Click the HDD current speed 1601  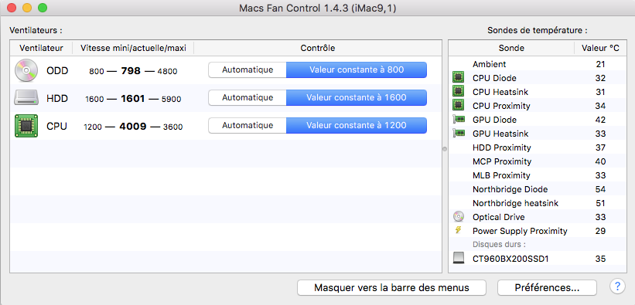coord(133,98)
